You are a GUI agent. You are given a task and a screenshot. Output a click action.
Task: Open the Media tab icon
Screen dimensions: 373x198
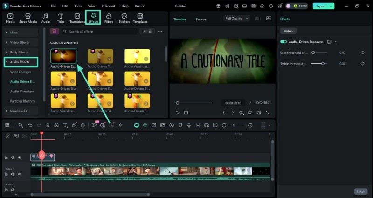point(10,18)
